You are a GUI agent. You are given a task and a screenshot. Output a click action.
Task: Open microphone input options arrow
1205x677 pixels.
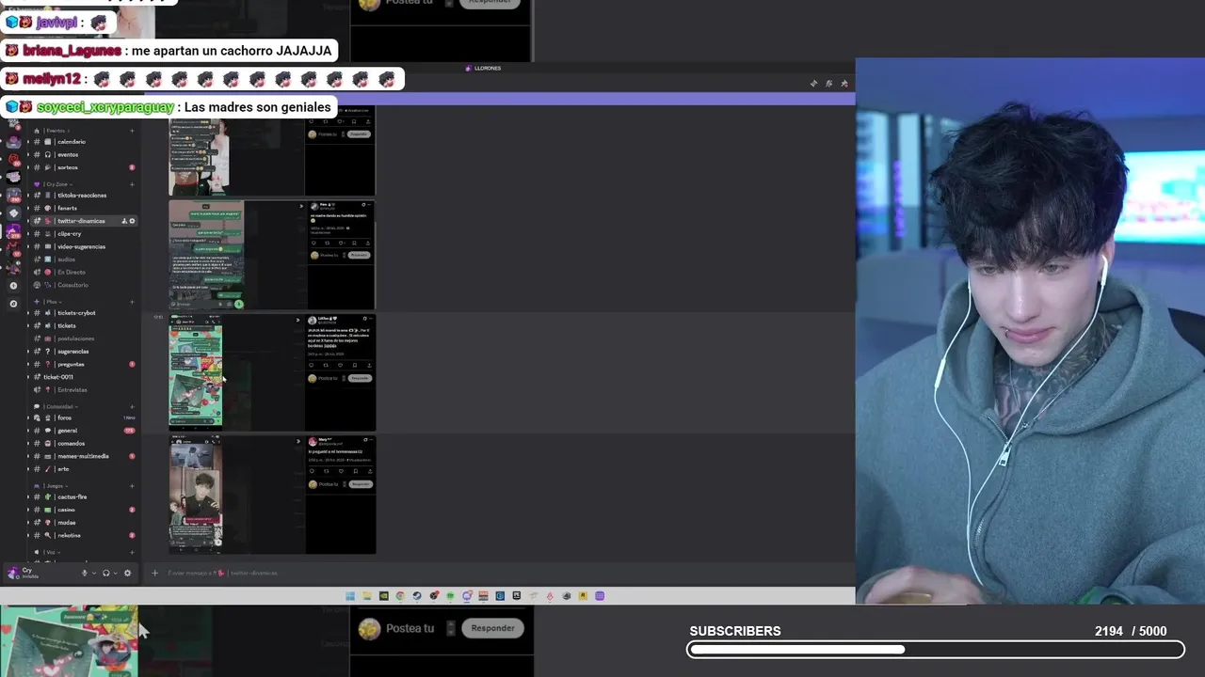[x=94, y=573]
